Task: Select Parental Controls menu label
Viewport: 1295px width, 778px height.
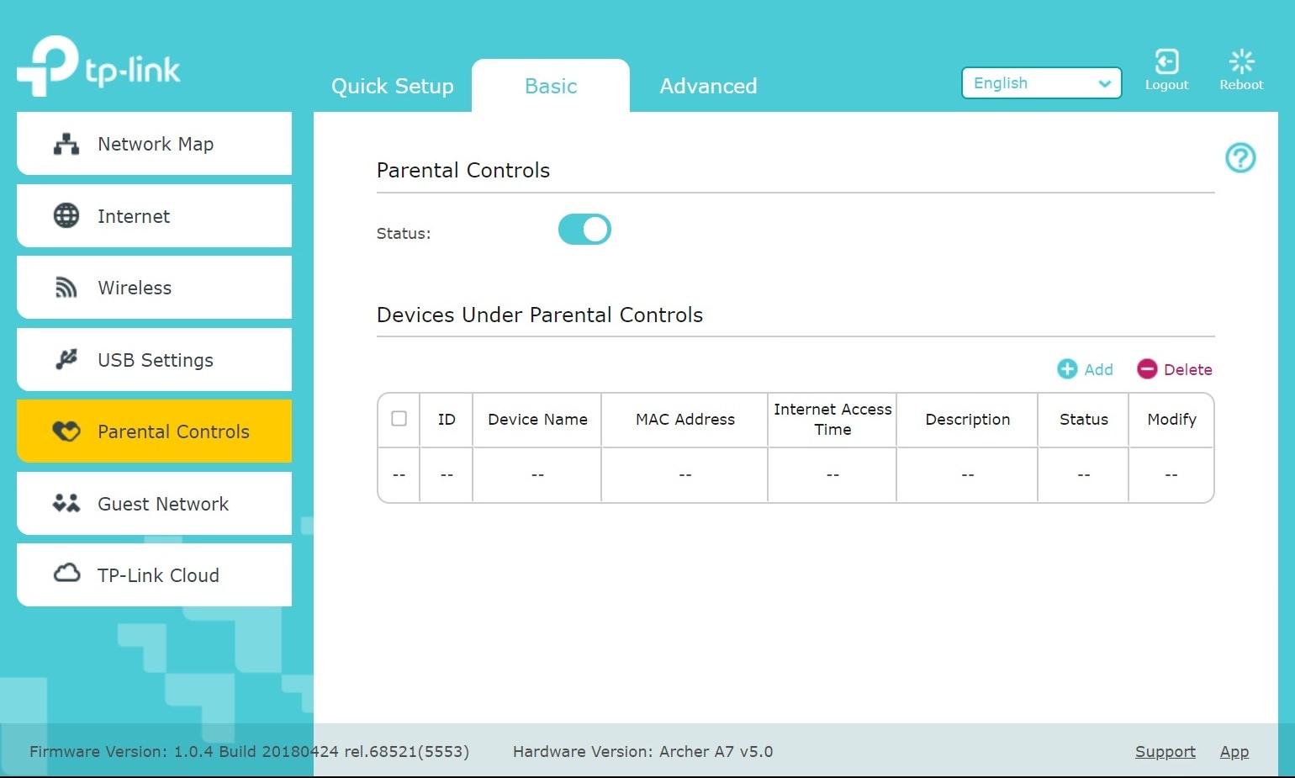Action: pyautogui.click(x=173, y=431)
